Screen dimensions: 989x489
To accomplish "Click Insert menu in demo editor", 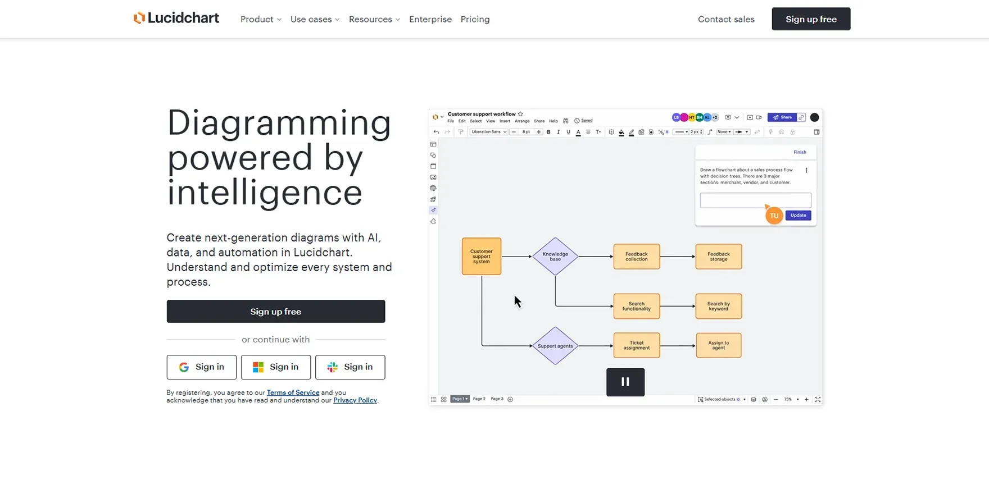I will pyautogui.click(x=505, y=121).
